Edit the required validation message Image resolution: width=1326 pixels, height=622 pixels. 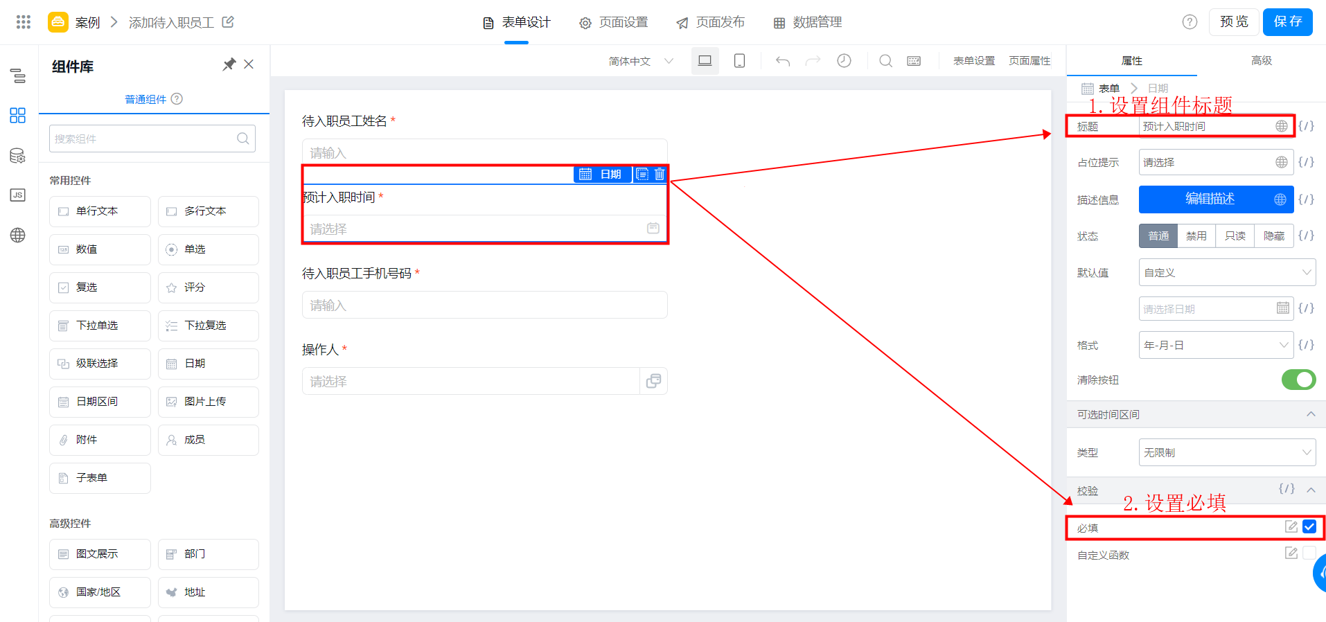pos(1291,526)
